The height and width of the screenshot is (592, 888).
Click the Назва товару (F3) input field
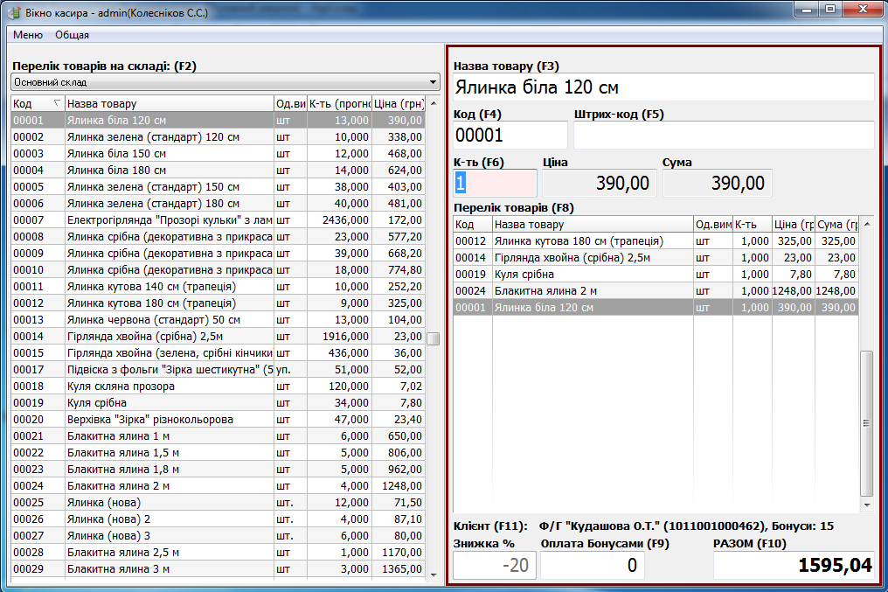click(663, 88)
